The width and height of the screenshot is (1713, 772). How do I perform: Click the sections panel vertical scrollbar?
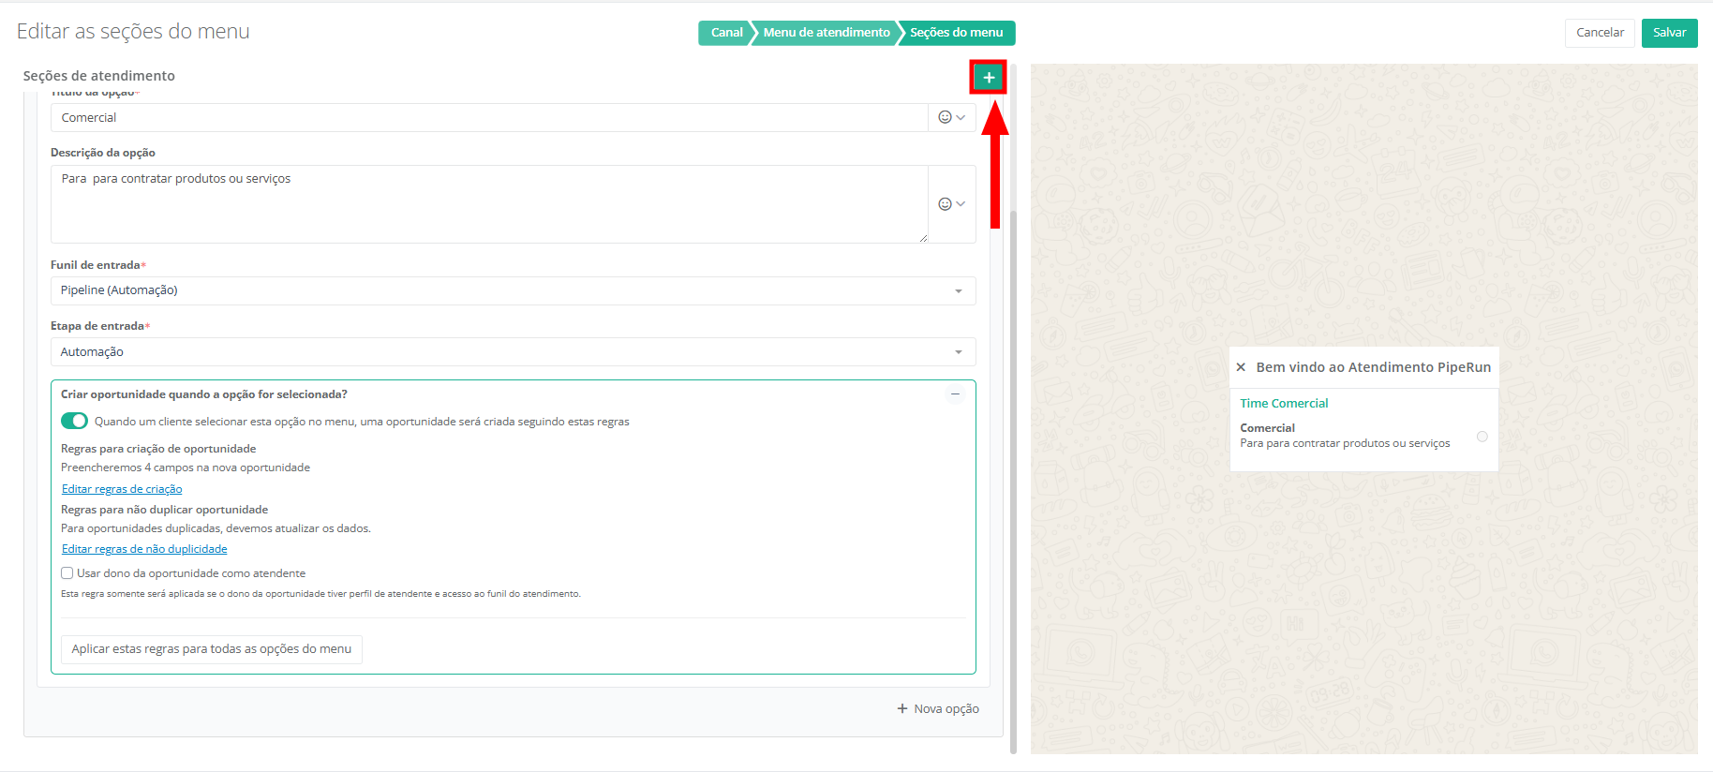point(1013,468)
